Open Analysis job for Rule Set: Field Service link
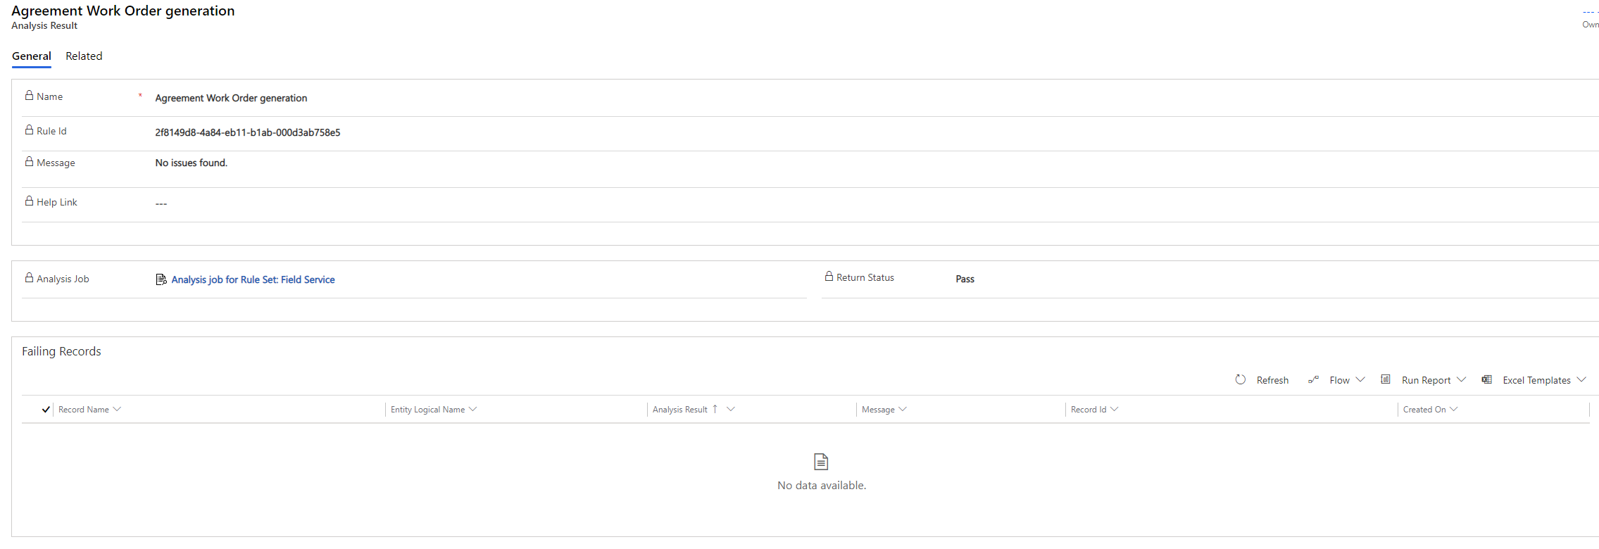 [253, 279]
